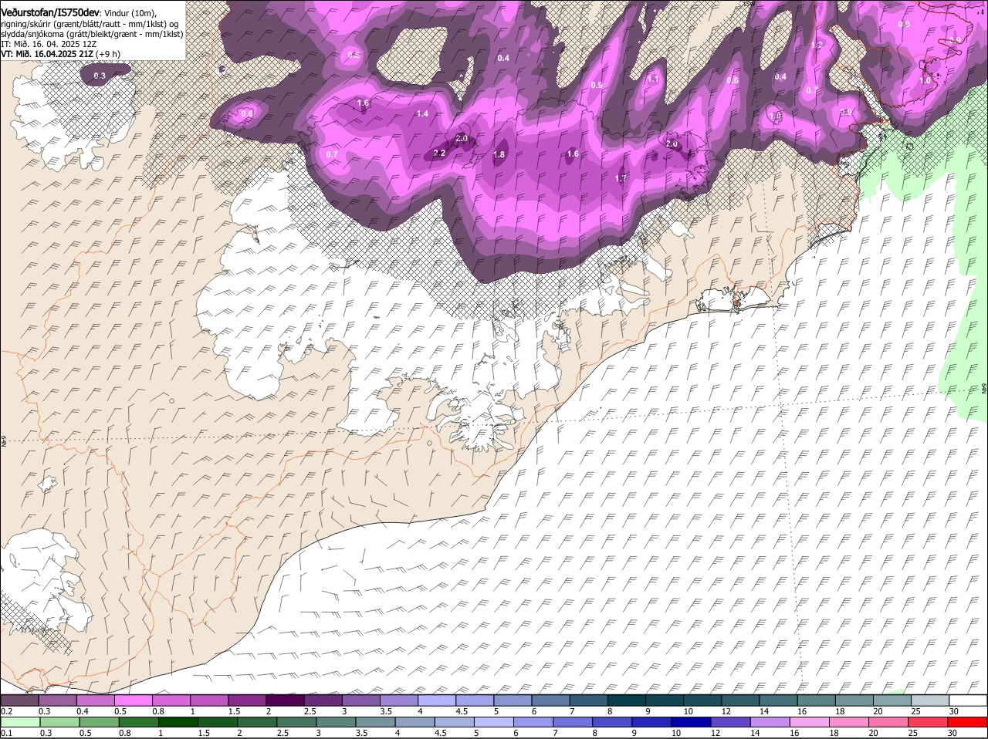Select the bright red 30 swatch in lower legend
This screenshot has height=739, width=988.
[968, 722]
